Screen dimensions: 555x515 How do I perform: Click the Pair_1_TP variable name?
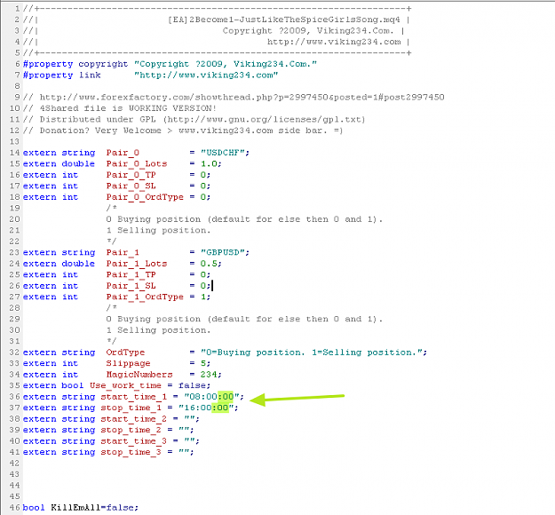[x=131, y=274]
